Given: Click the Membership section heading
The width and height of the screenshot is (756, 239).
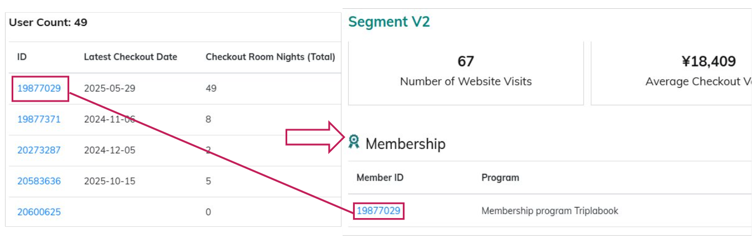Looking at the screenshot, I should click(x=405, y=144).
